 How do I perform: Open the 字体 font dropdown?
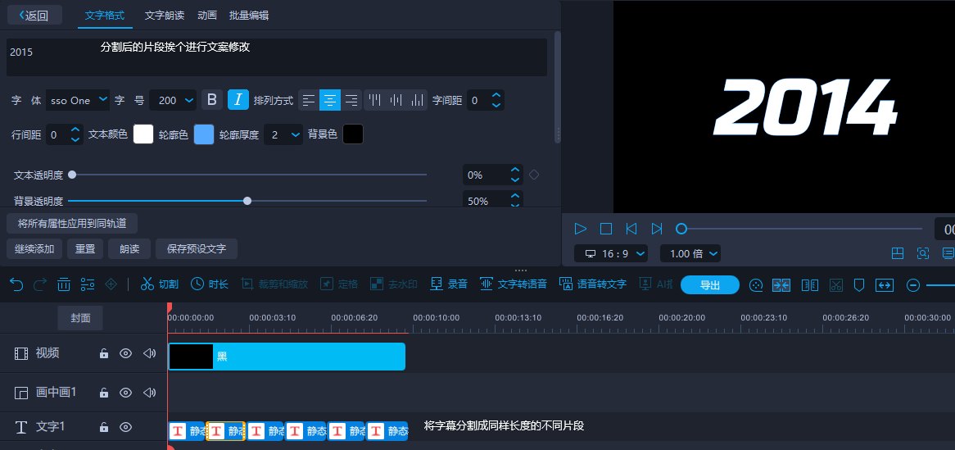click(78, 100)
